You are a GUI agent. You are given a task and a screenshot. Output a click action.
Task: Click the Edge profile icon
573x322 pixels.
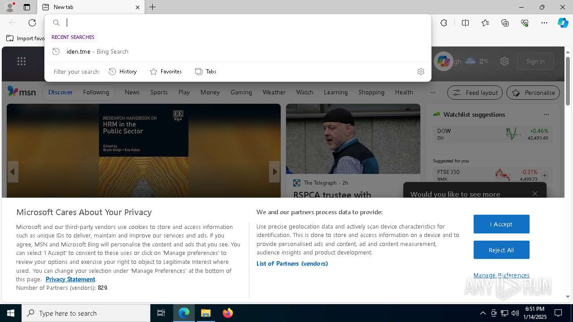click(x=10, y=7)
